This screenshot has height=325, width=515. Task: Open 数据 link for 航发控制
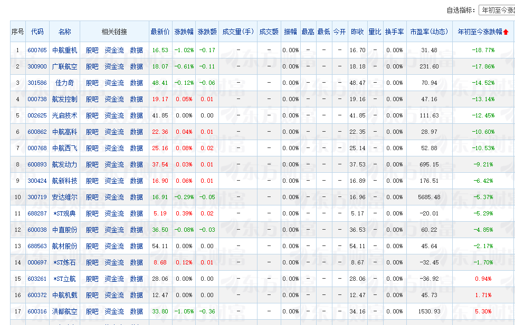click(136, 99)
